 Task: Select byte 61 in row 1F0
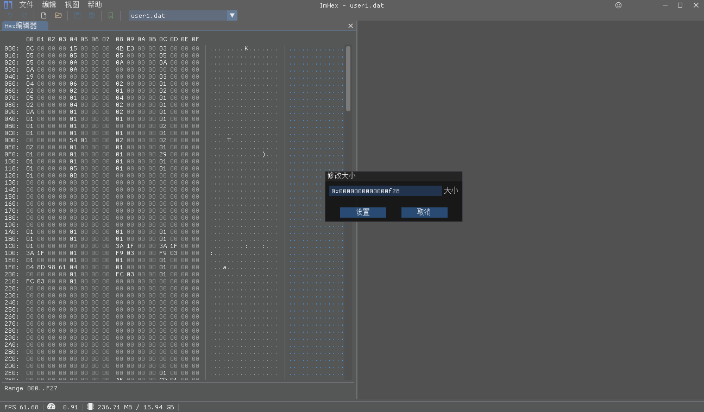(62, 268)
